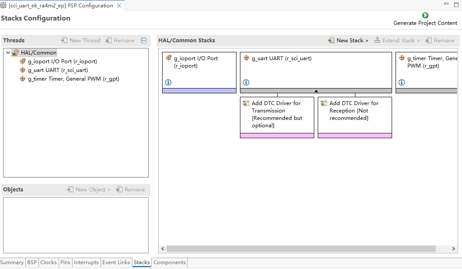The width and height of the screenshot is (462, 269).
Task: Click the Extend Stack icon
Action: pos(377,40)
